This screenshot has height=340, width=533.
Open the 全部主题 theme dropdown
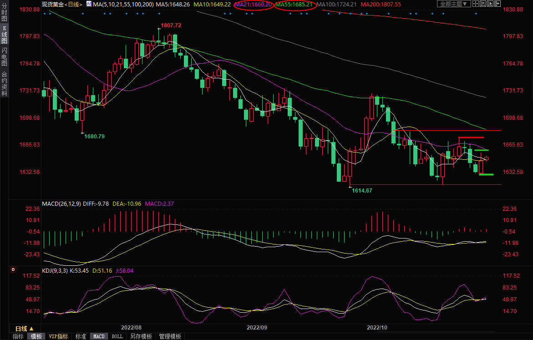452,4
